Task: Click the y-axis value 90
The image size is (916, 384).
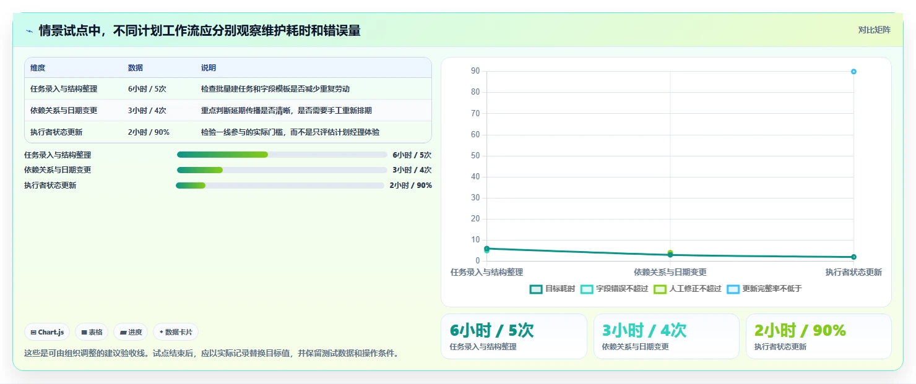Action: [x=475, y=71]
